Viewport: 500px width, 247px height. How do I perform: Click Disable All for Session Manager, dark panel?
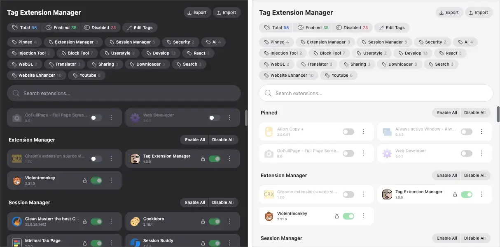223,203
